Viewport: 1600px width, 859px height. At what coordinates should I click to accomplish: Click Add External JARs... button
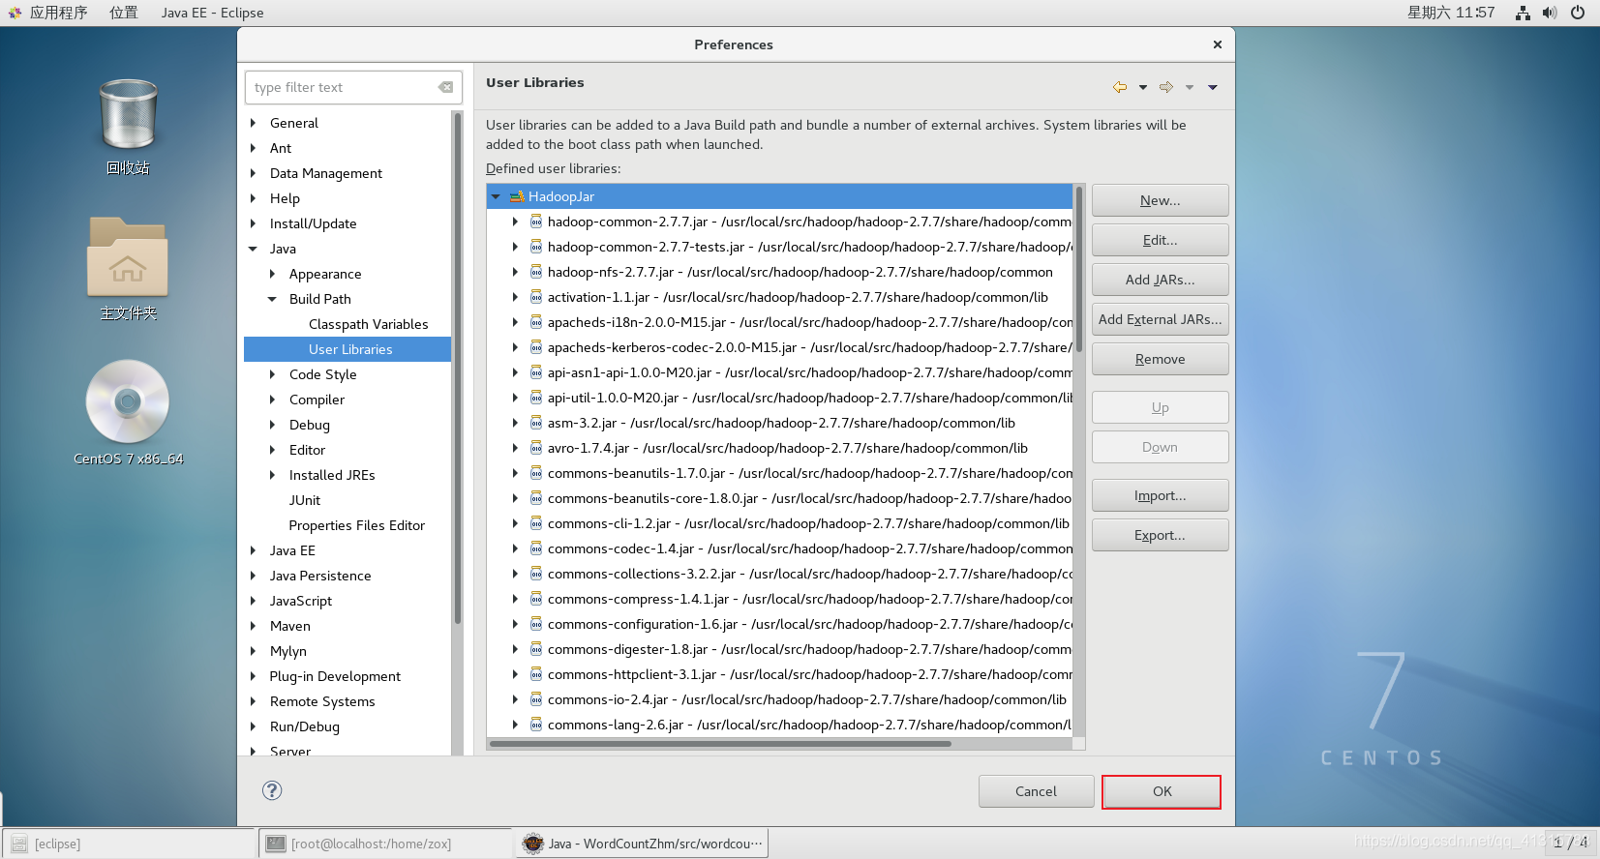point(1160,319)
